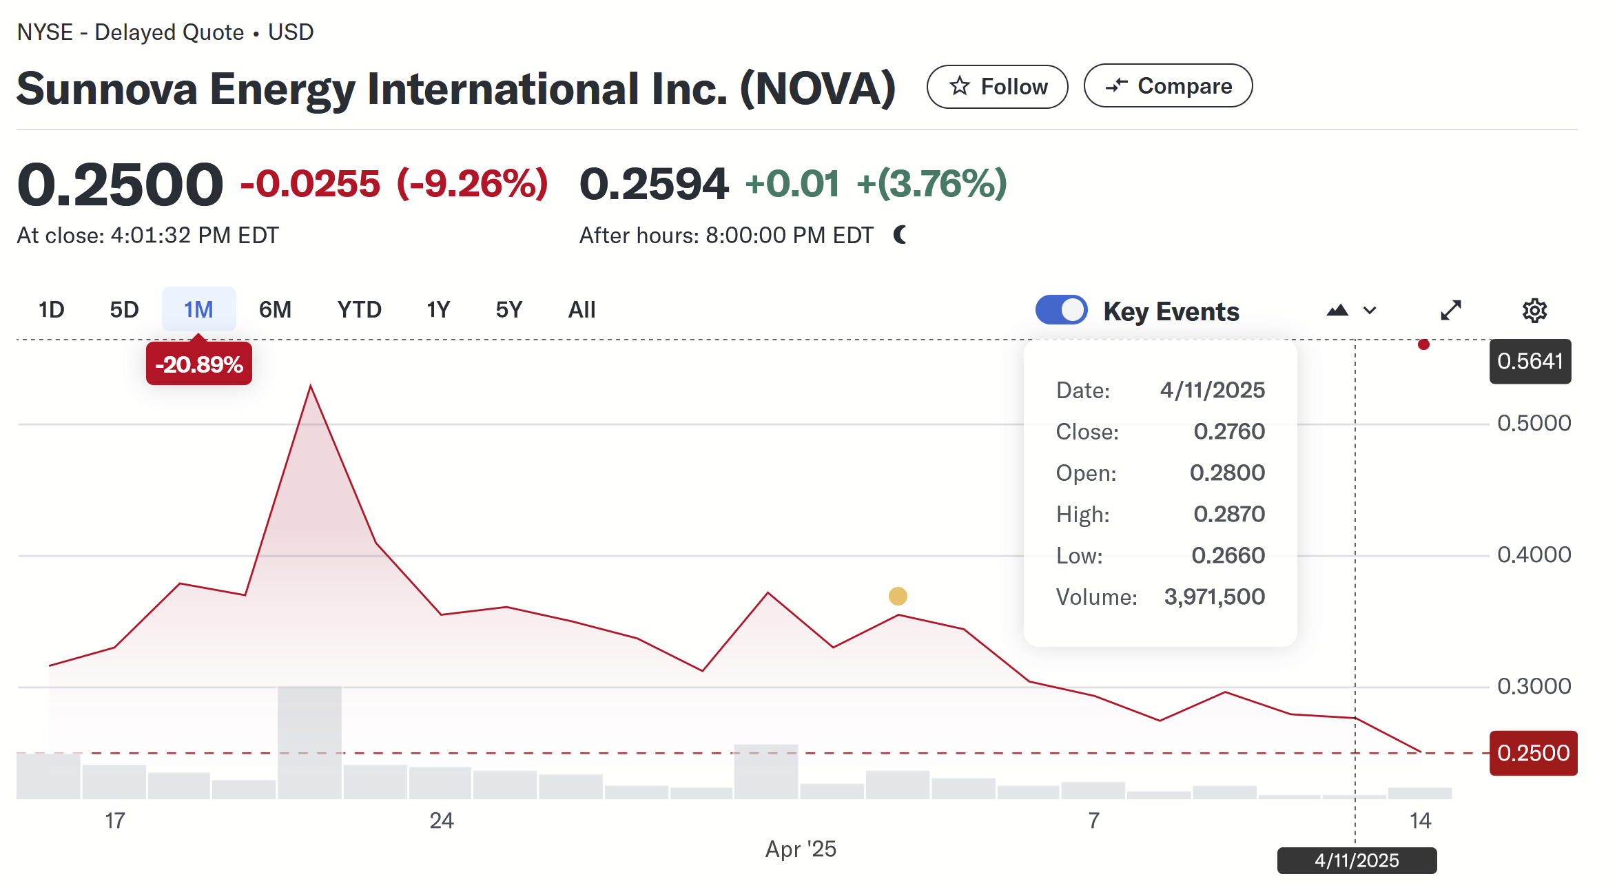Click the mountain chart type icon
The width and height of the screenshot is (1606, 890).
click(1337, 311)
